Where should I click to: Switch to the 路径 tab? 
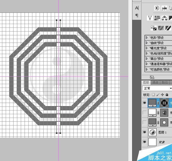click(x=165, y=82)
